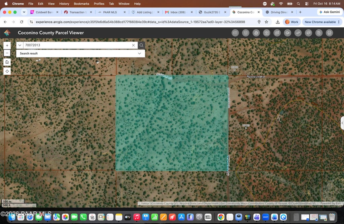Open the Select features widget
Screen dimensions: 344x224
point(308,33)
